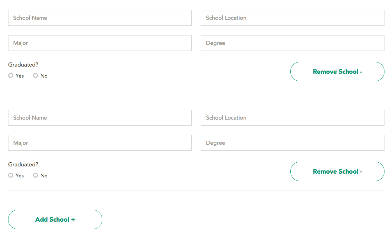
Task: Add another school with Add School +
Action: [55, 219]
